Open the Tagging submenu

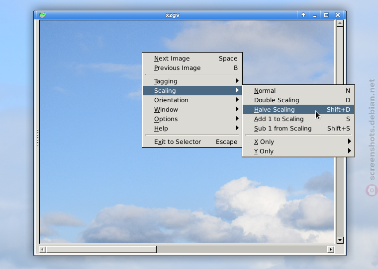click(192, 81)
